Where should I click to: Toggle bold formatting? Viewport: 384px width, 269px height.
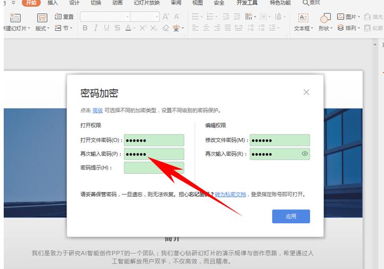85,28
